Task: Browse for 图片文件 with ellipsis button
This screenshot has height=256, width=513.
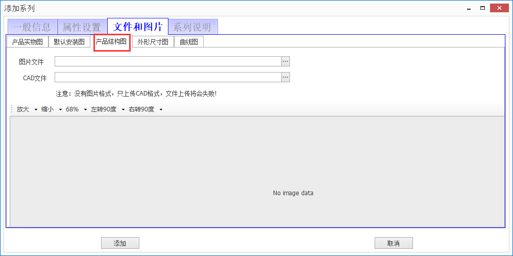Action: (x=286, y=61)
